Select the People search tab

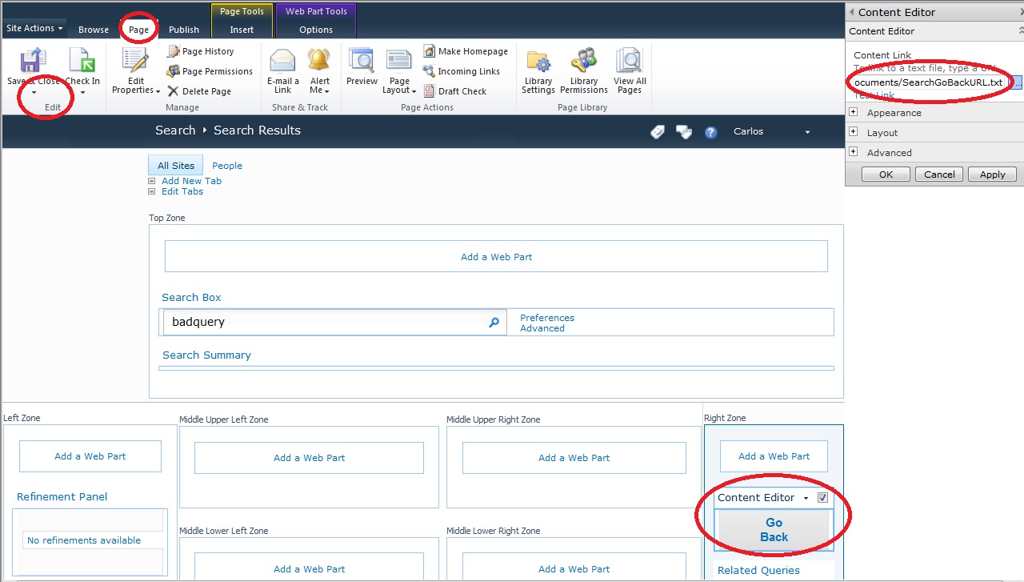point(227,165)
